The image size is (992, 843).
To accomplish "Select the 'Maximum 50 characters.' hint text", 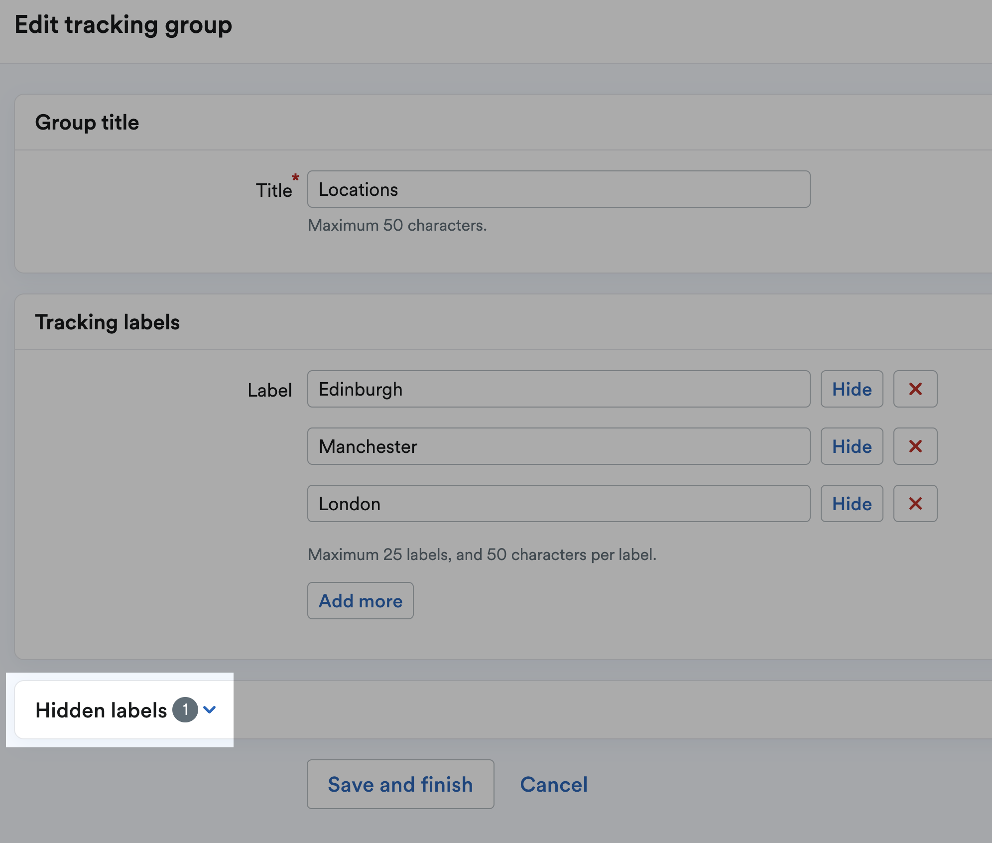I will click(397, 225).
